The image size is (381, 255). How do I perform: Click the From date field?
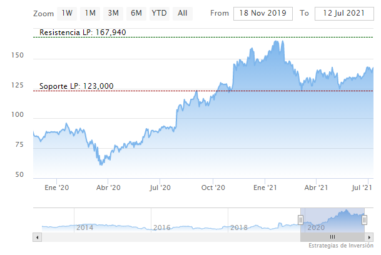point(262,14)
